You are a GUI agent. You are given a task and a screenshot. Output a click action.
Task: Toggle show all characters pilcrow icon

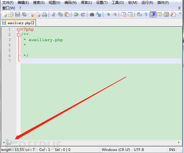(x=146, y=15)
